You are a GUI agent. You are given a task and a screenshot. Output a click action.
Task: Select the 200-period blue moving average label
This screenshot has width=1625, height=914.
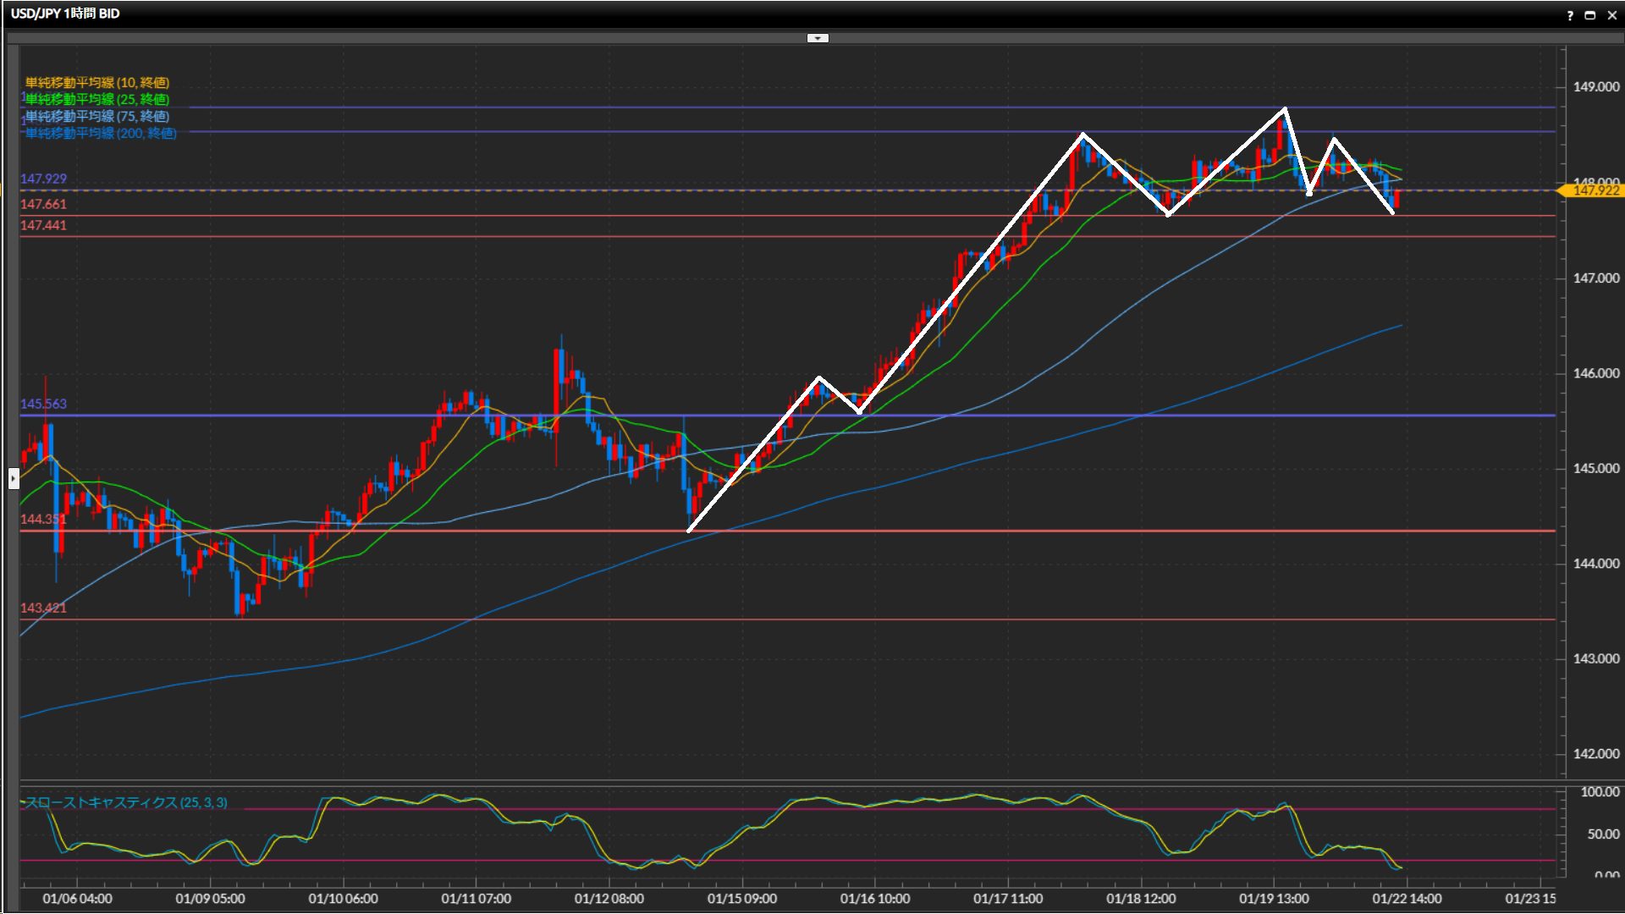pos(101,134)
